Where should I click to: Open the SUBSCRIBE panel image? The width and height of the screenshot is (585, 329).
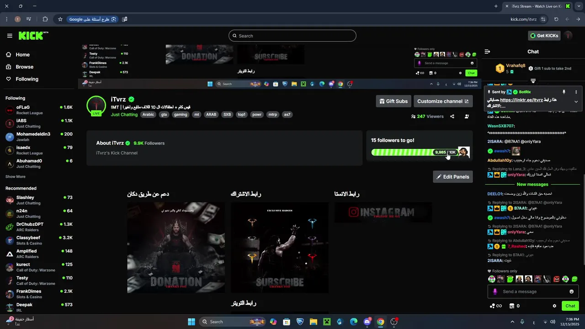280,248
